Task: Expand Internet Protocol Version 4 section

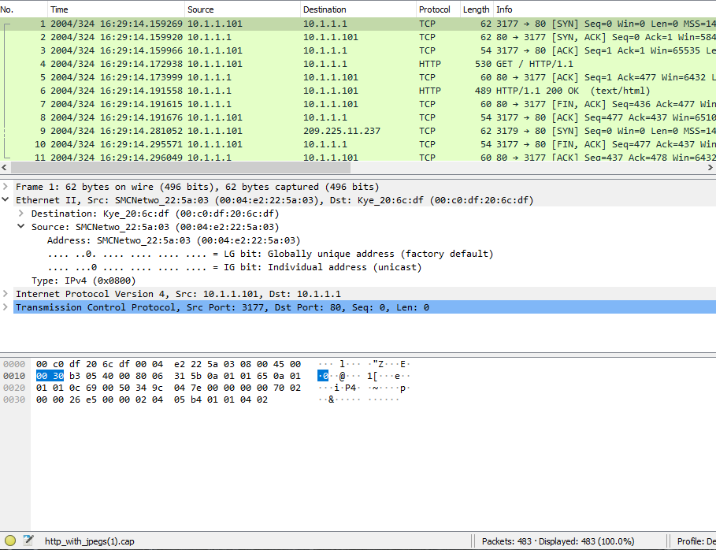Action: [6, 294]
